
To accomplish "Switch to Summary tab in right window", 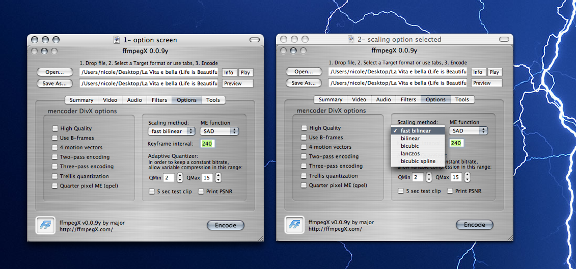I will 331,99.
